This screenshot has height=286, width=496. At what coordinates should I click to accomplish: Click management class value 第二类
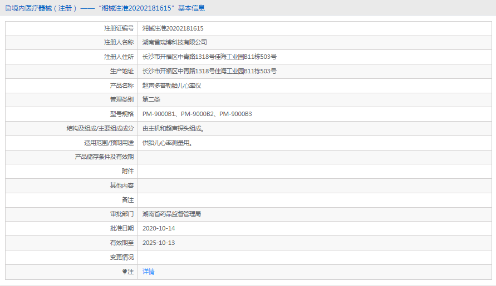pos(151,100)
